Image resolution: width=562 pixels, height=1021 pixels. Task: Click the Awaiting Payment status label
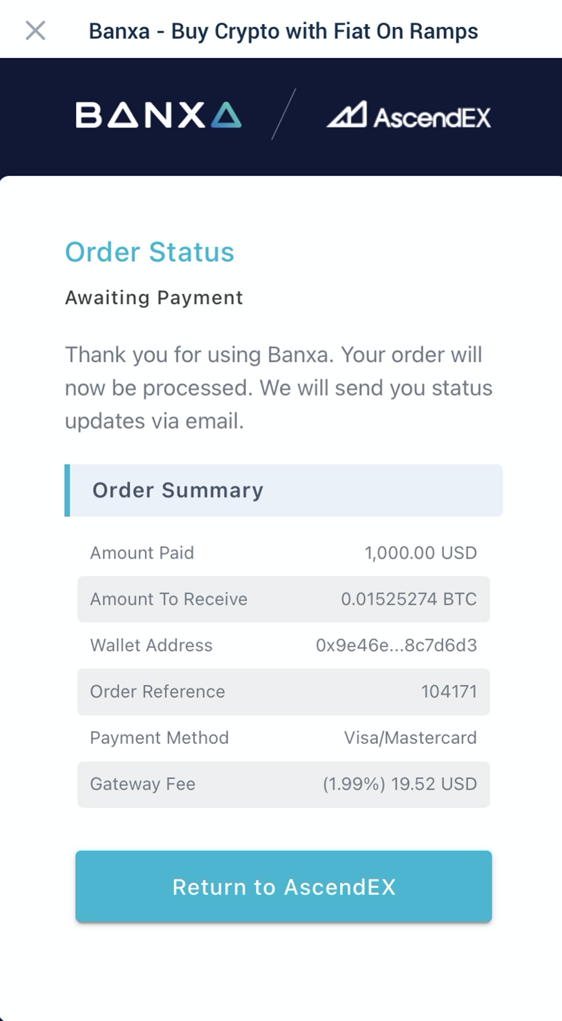pyautogui.click(x=153, y=298)
